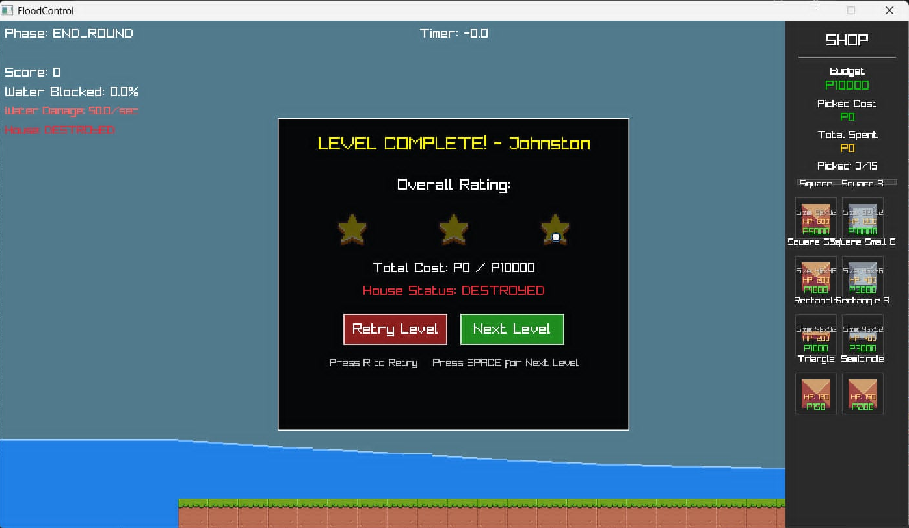The image size is (909, 528).
Task: Click the "Water Damage: 50.0/sec" text
Action: [x=72, y=111]
